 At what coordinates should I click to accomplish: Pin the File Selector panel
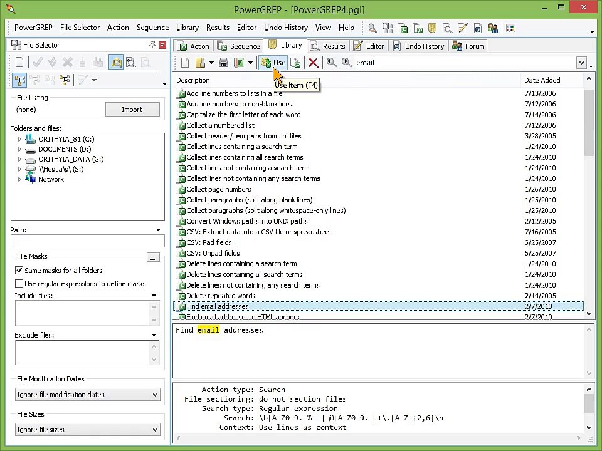click(152, 45)
